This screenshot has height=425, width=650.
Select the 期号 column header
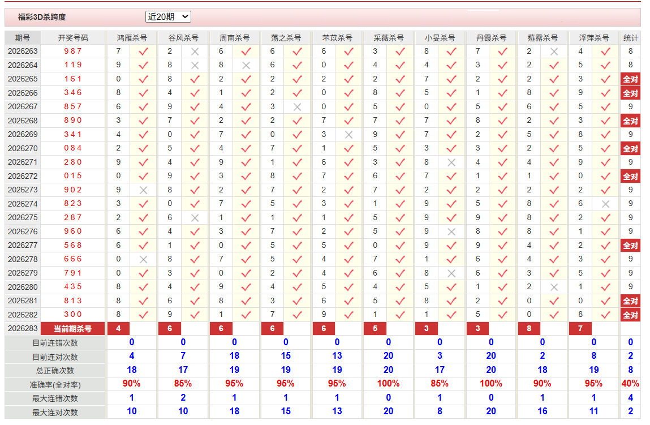click(x=23, y=38)
